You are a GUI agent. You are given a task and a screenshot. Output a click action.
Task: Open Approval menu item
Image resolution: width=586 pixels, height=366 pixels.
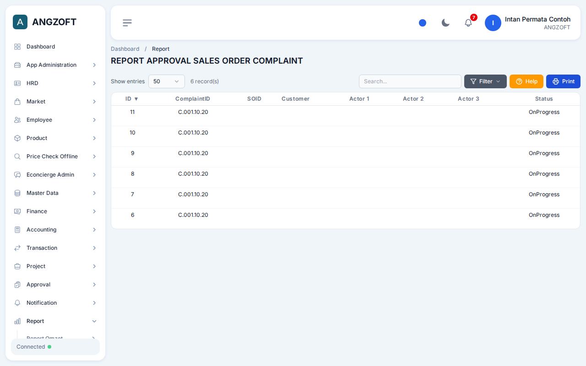pyautogui.click(x=55, y=285)
